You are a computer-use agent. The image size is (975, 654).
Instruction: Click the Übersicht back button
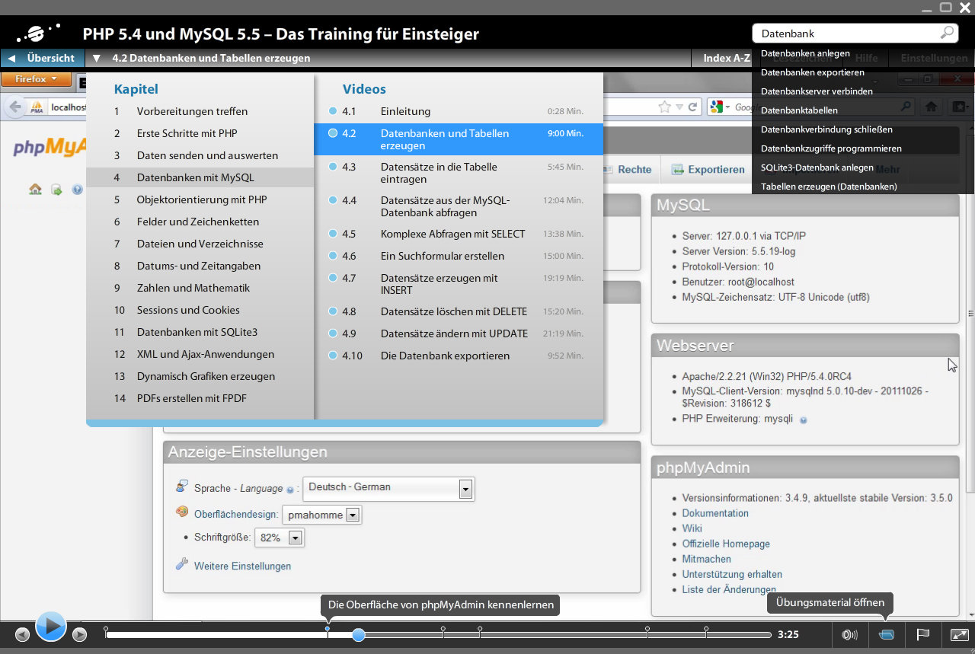(x=43, y=58)
